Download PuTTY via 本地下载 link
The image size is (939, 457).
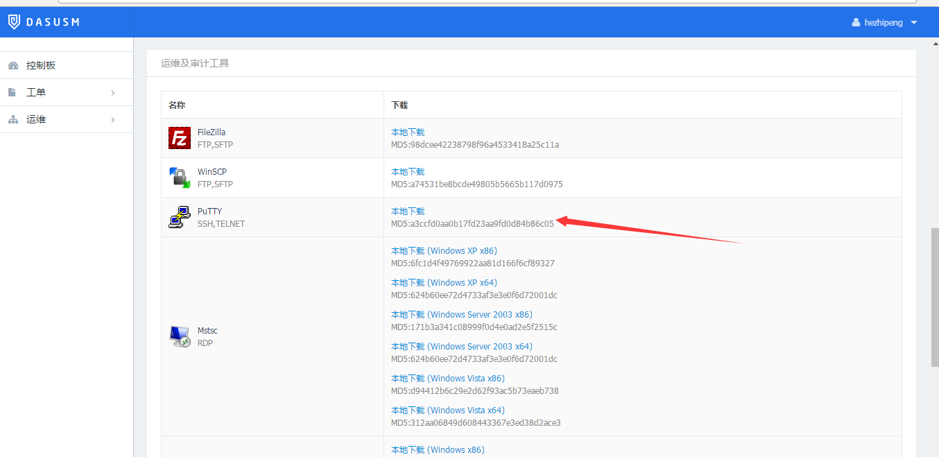408,211
